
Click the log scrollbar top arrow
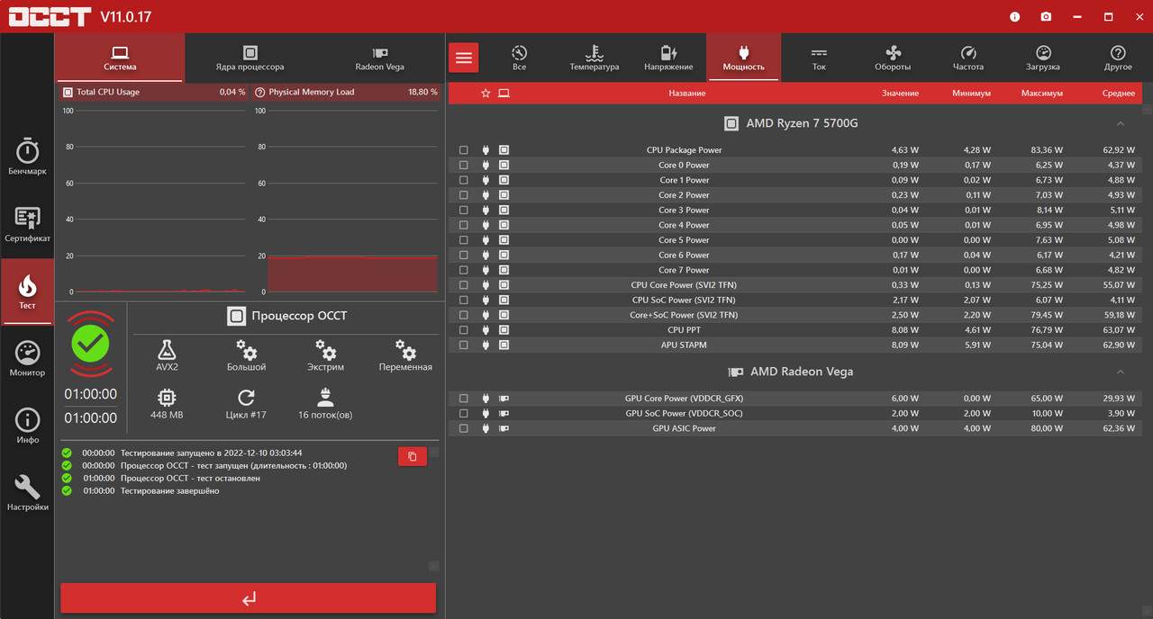coord(433,452)
